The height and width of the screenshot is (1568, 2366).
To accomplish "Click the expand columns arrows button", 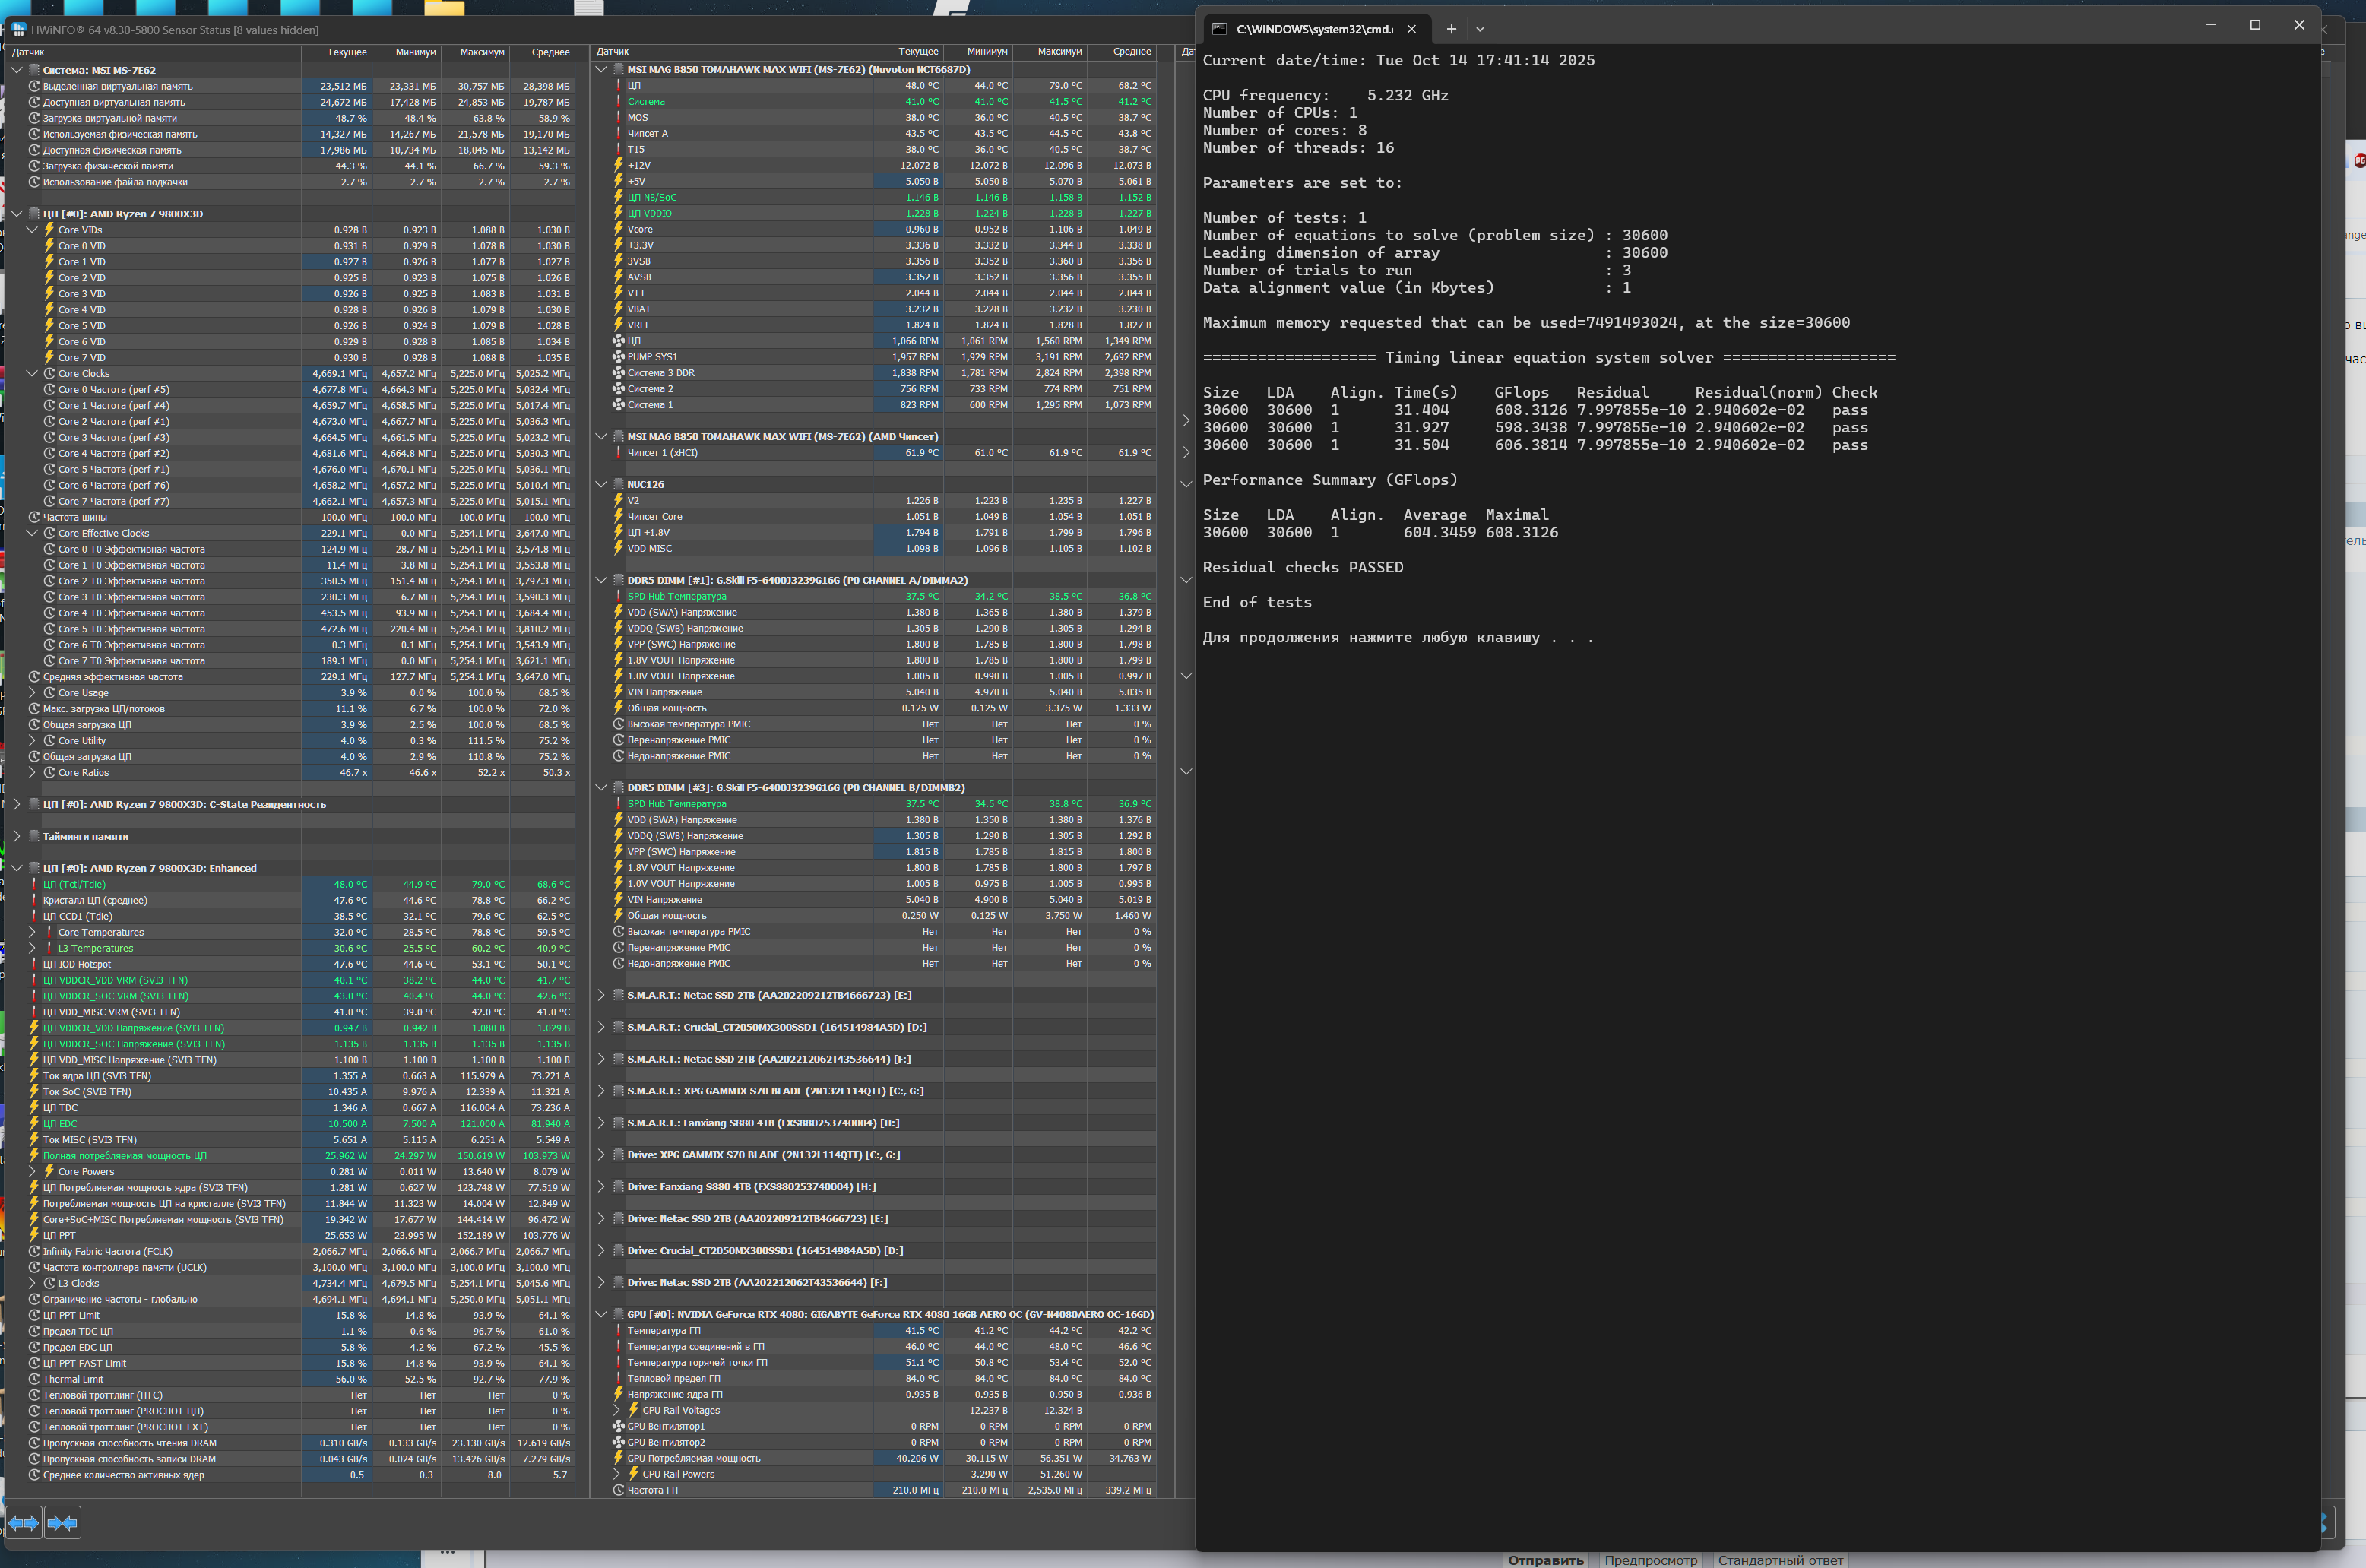I will coord(24,1523).
